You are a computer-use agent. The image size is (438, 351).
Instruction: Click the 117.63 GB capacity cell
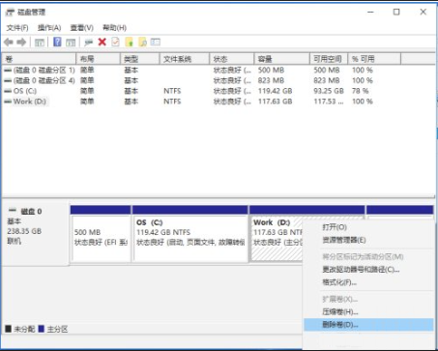[275, 102]
